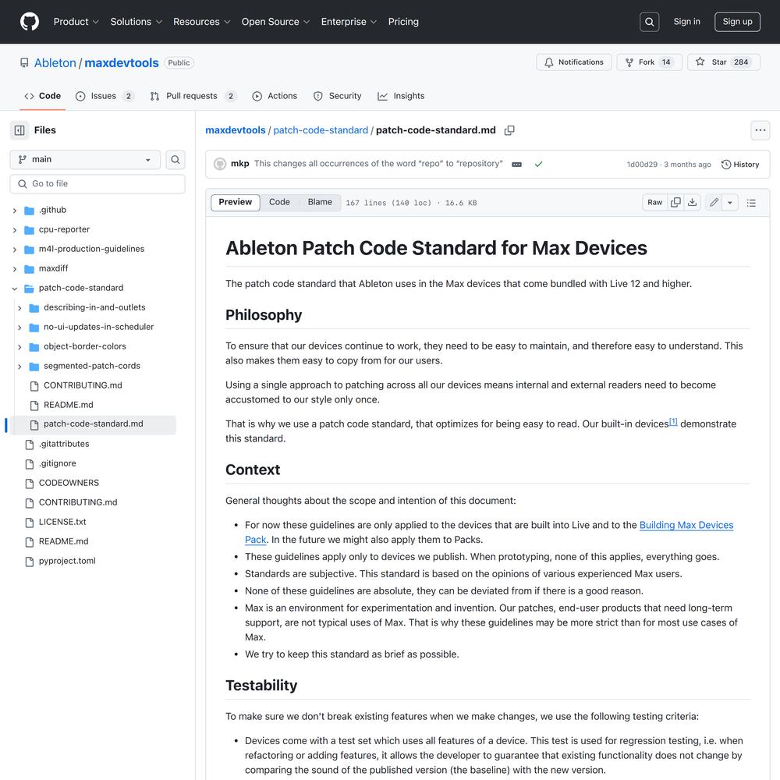This screenshot has width=780, height=780.
Task: Expand the segmented-patch-cords folder chevron
Action: pyautogui.click(x=19, y=366)
